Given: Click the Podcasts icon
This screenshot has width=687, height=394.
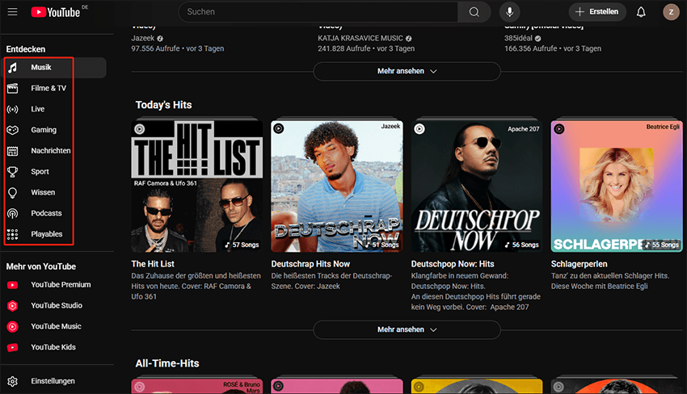Looking at the screenshot, I should click(x=13, y=213).
